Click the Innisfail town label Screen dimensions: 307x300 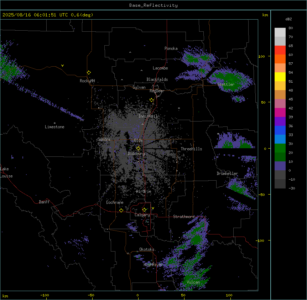pyautogui.click(x=148, y=116)
